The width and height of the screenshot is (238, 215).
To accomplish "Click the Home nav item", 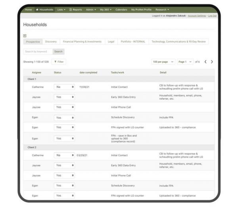I will [x=29, y=10].
